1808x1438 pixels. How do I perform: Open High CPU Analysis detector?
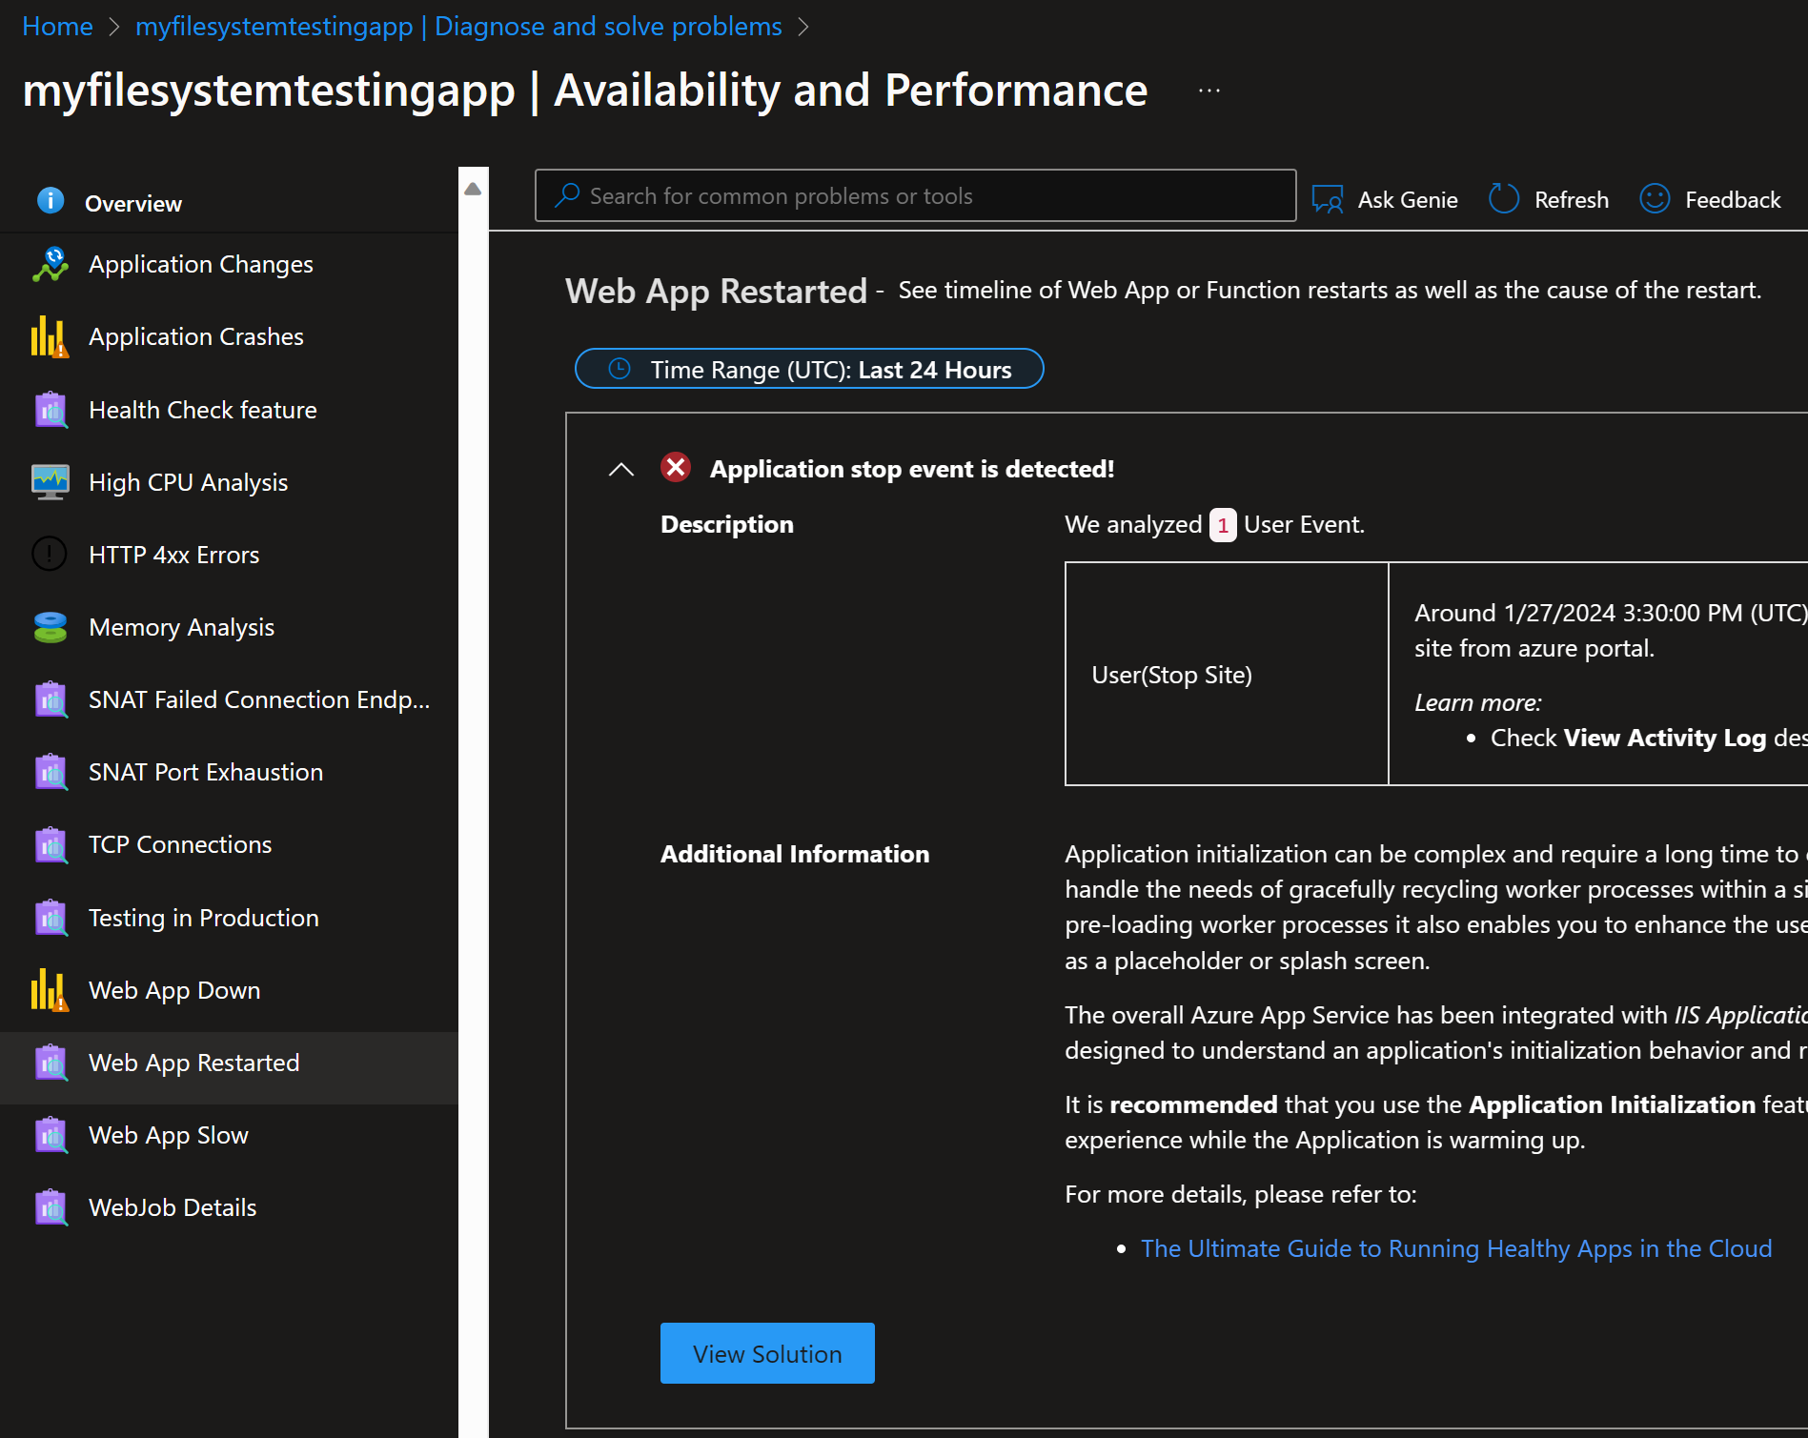pyautogui.click(x=229, y=483)
